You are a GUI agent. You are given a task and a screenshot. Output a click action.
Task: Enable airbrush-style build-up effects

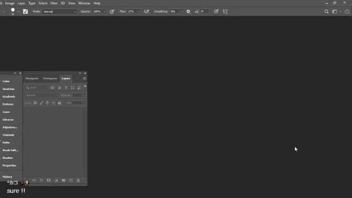[147, 12]
